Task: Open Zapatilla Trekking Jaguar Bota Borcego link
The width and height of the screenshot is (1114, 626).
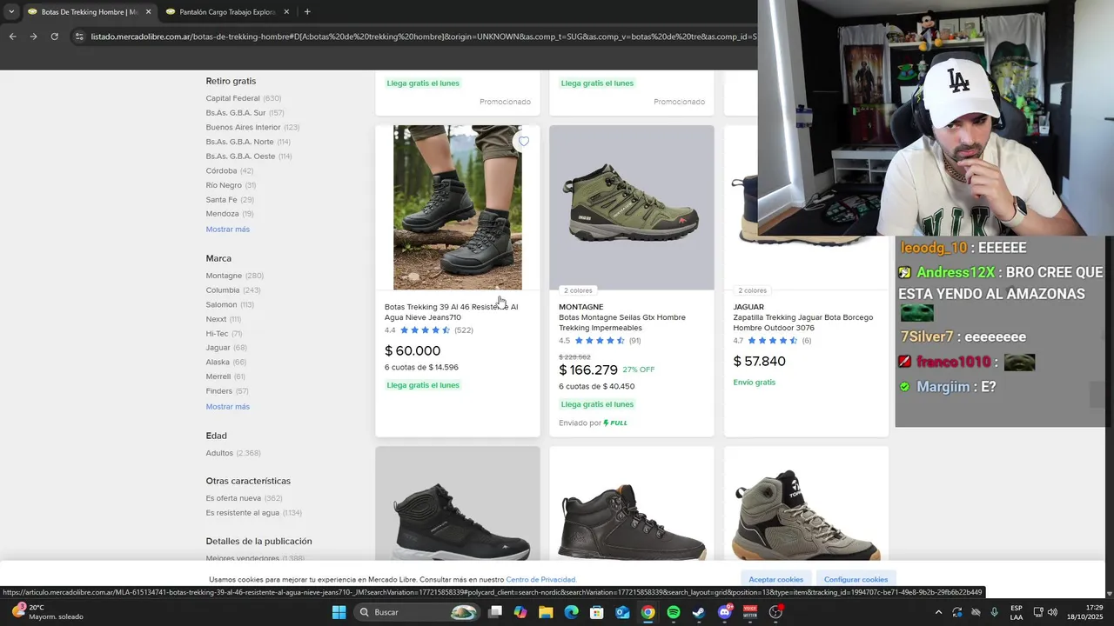Action: (803, 323)
